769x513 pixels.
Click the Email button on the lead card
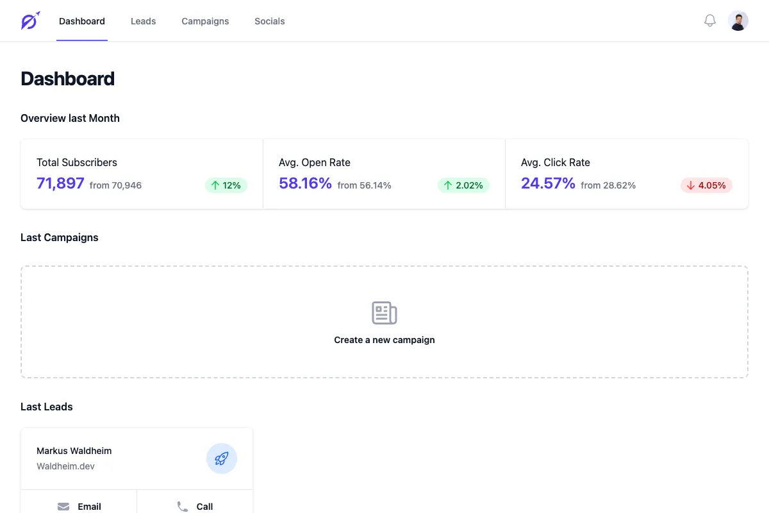(79, 506)
